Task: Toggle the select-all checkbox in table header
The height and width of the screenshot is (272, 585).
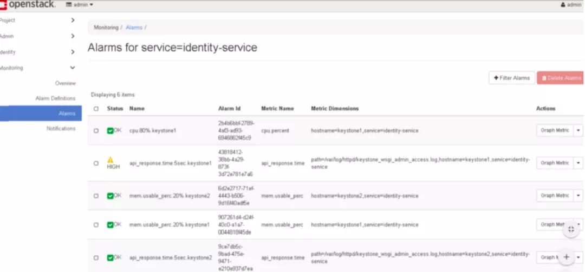Action: coord(96,109)
